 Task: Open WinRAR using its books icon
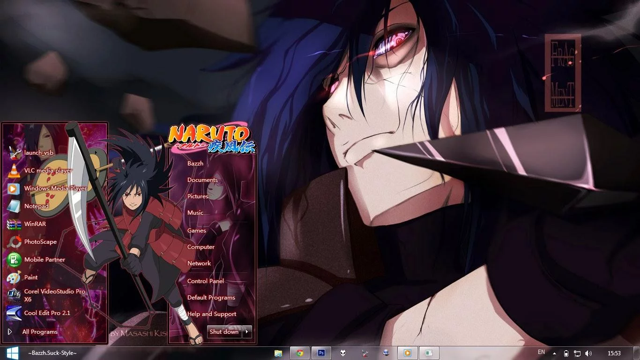(x=14, y=224)
